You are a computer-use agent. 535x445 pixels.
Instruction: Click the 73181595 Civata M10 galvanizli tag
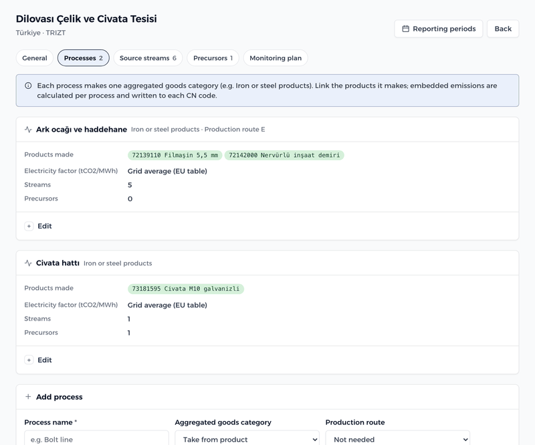(186, 289)
